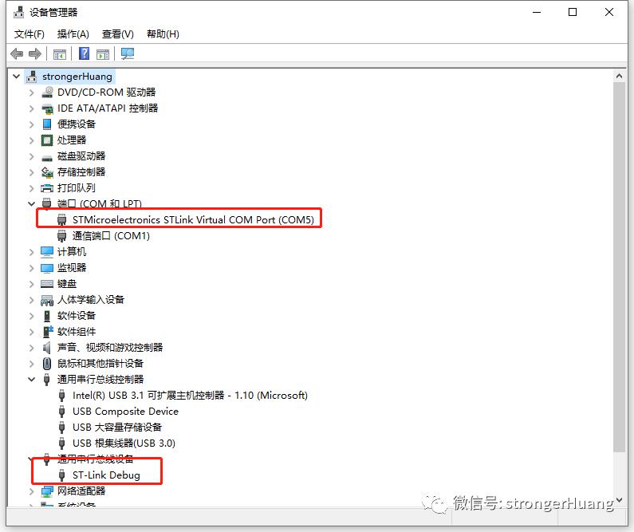Select USB 根集线器(USB 3.0) entry
The width and height of the screenshot is (634, 532).
[124, 443]
